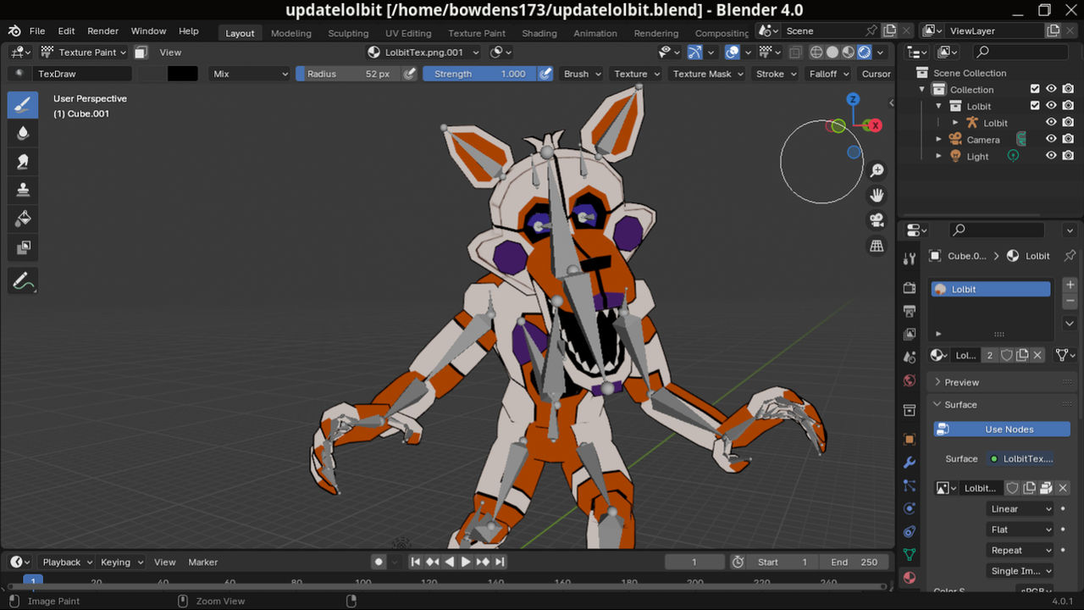Switch perspective/orthographic grid icon

(877, 246)
